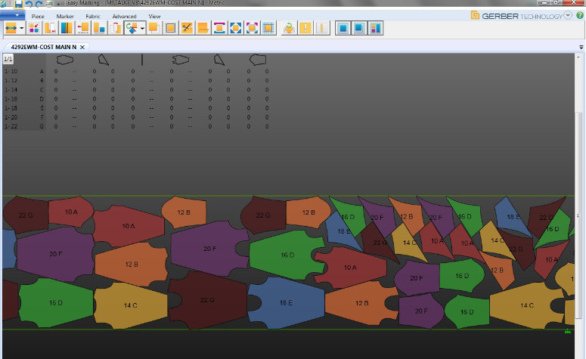Click row label "1- 18"
586x359 pixels.
11,108
